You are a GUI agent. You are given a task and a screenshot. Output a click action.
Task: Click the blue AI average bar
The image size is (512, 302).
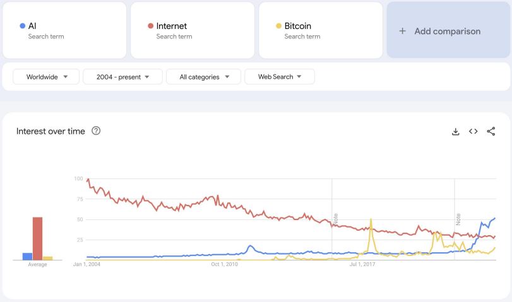pos(27,256)
